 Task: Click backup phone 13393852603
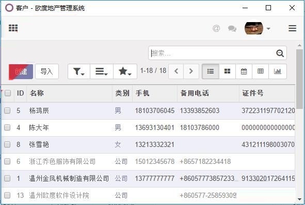200,111
